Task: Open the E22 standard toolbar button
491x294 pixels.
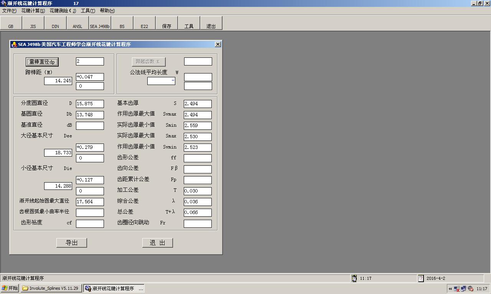Action: point(145,23)
